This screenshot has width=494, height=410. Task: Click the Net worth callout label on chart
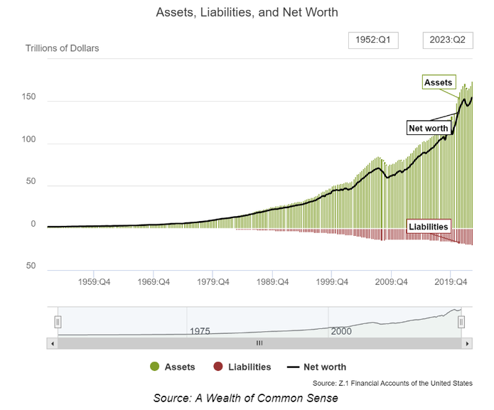point(428,129)
